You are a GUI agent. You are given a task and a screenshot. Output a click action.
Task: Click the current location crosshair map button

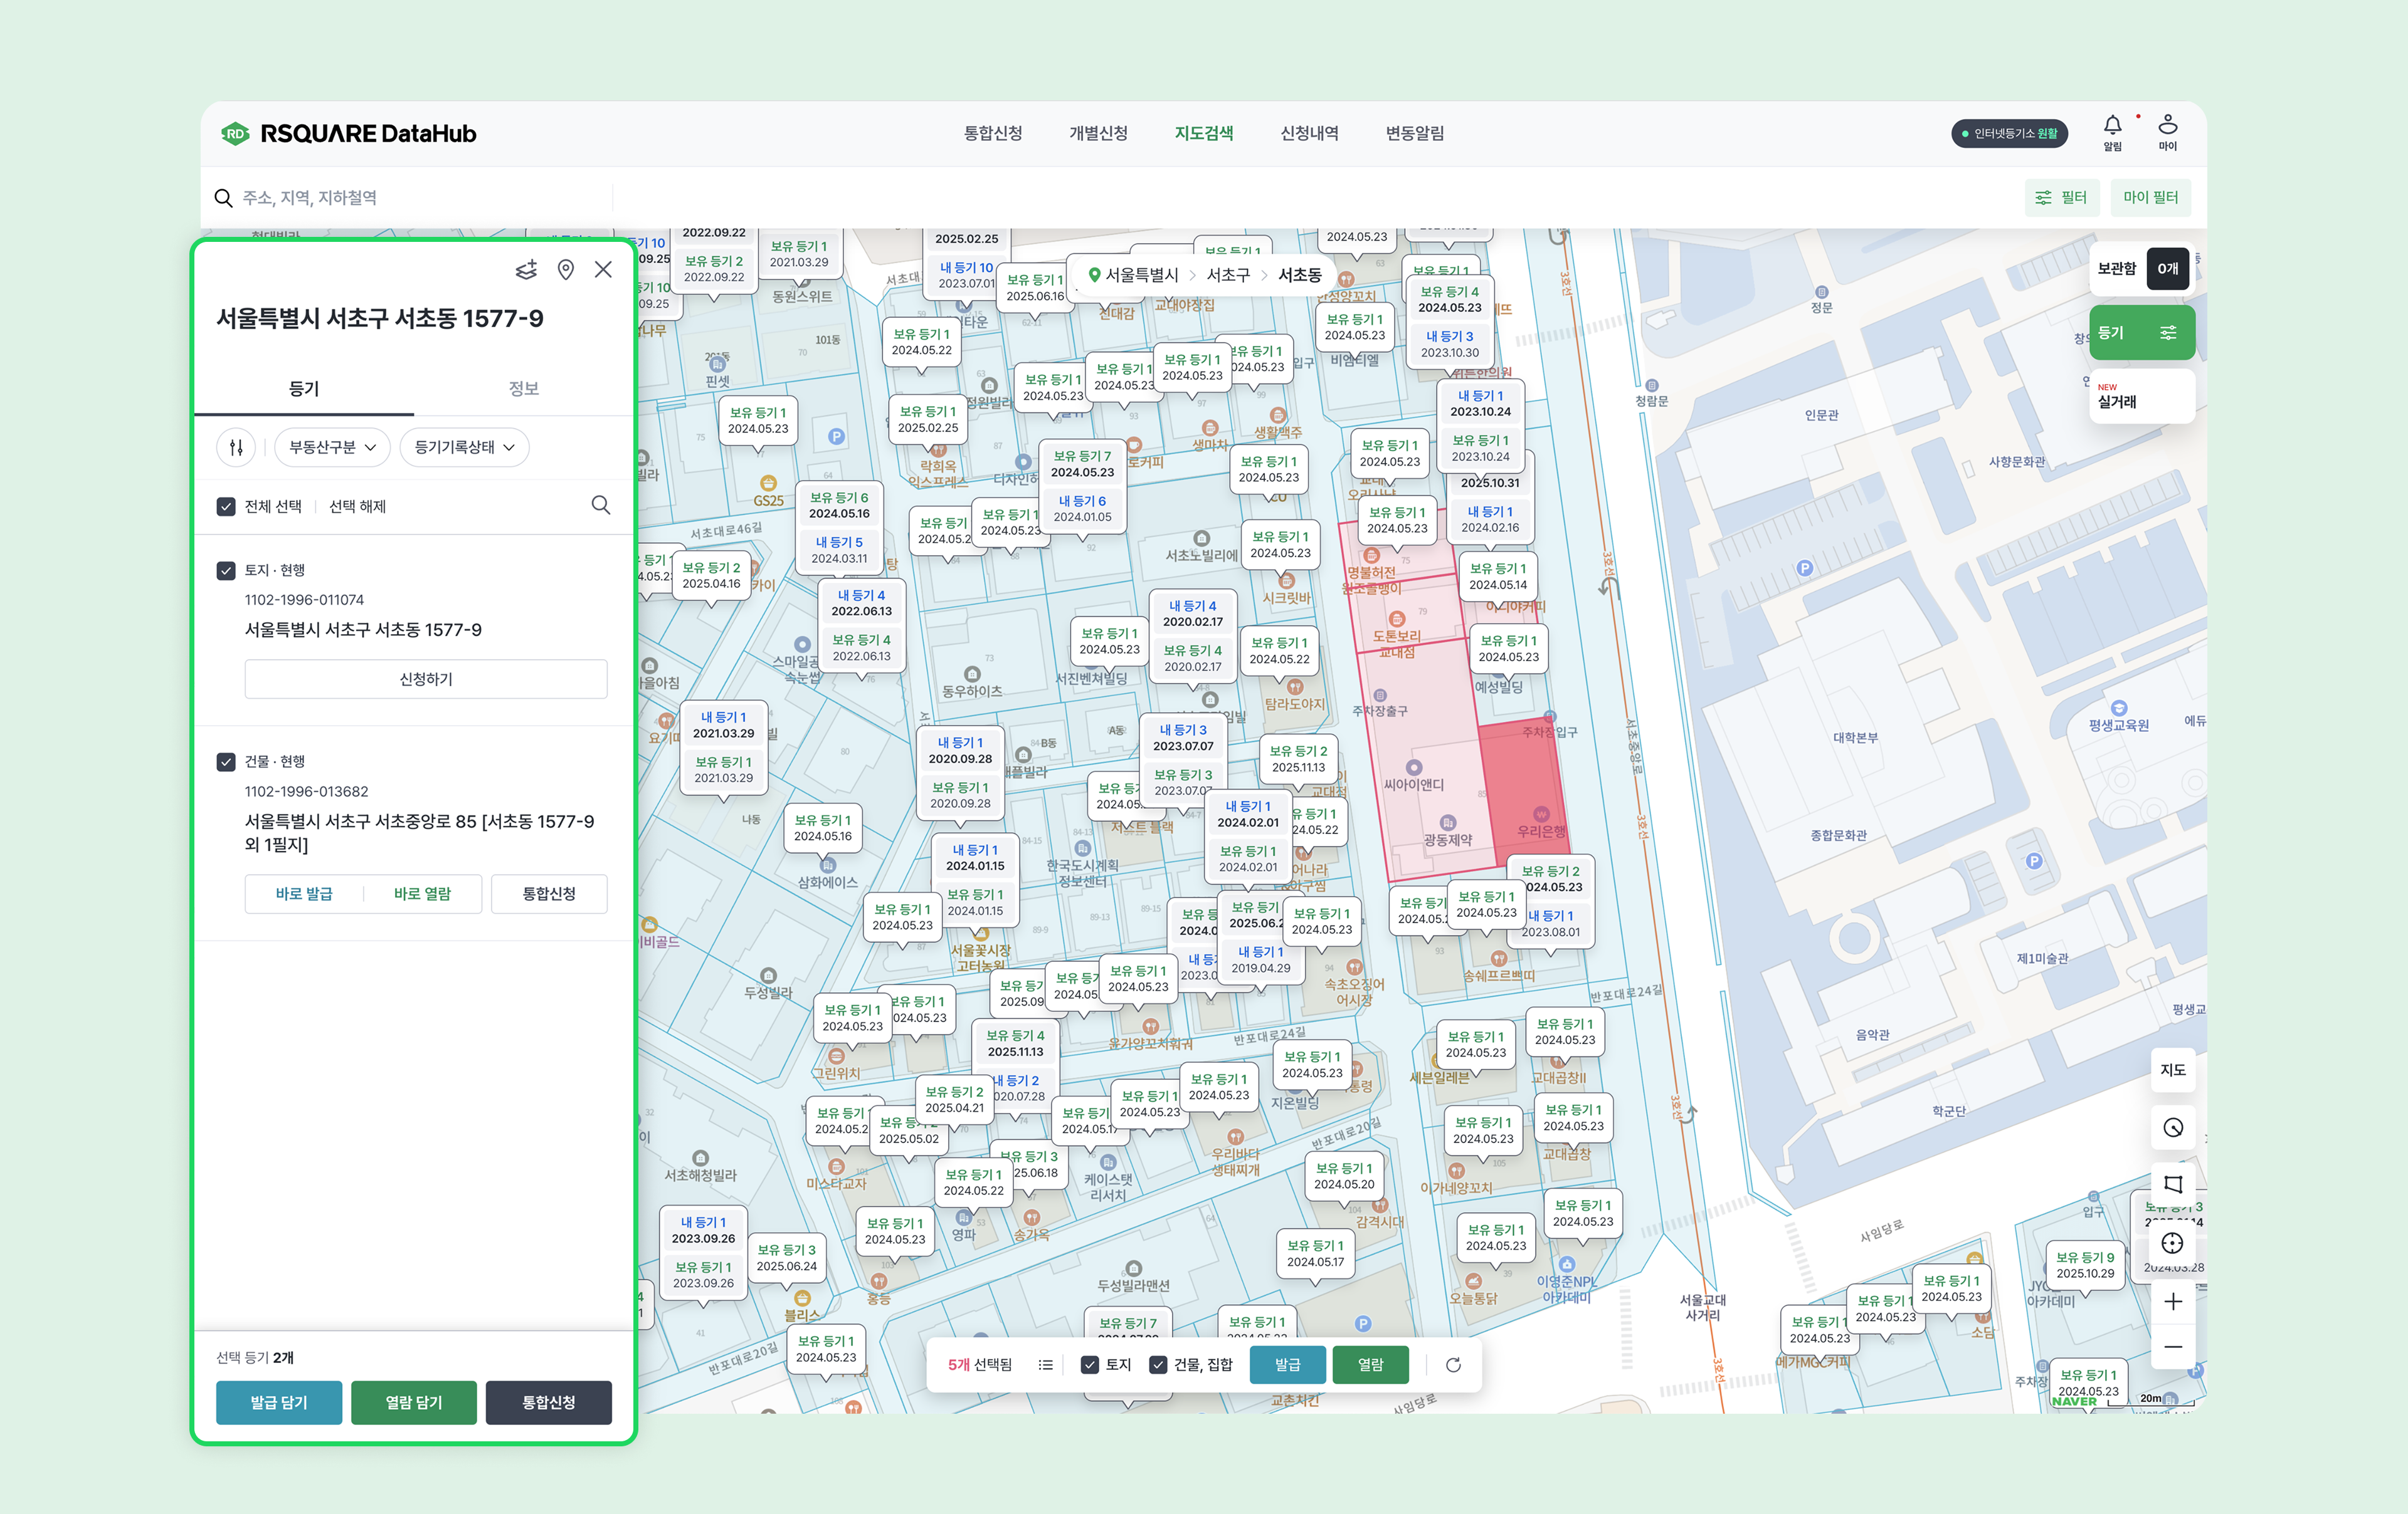coord(2172,1243)
